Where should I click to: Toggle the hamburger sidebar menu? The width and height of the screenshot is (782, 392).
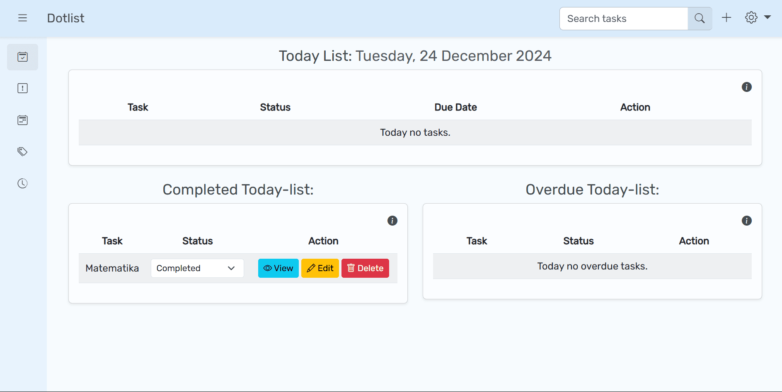click(23, 18)
